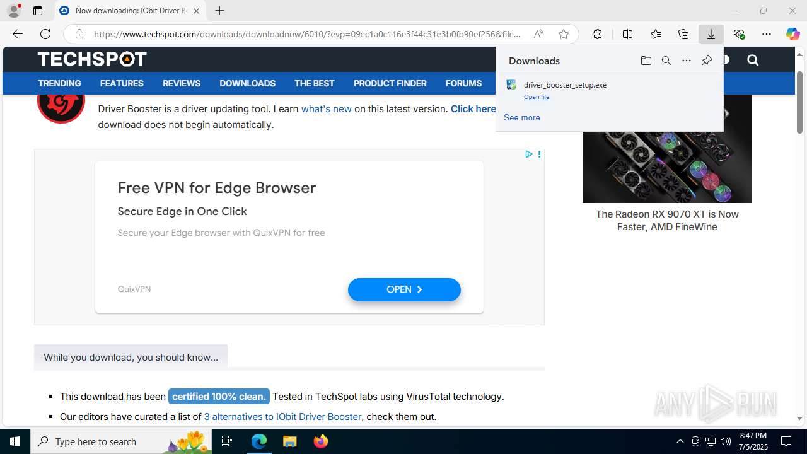807x454 pixels.
Task: Open The Radeon RX 9070 XT article link
Action: (667, 220)
